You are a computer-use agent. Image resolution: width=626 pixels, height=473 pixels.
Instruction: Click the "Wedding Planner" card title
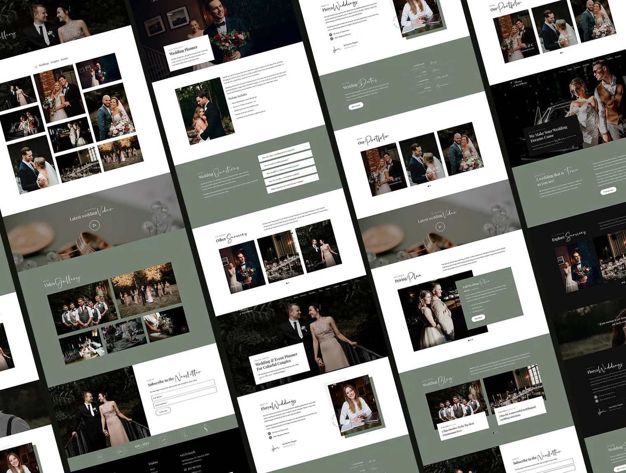(183, 51)
